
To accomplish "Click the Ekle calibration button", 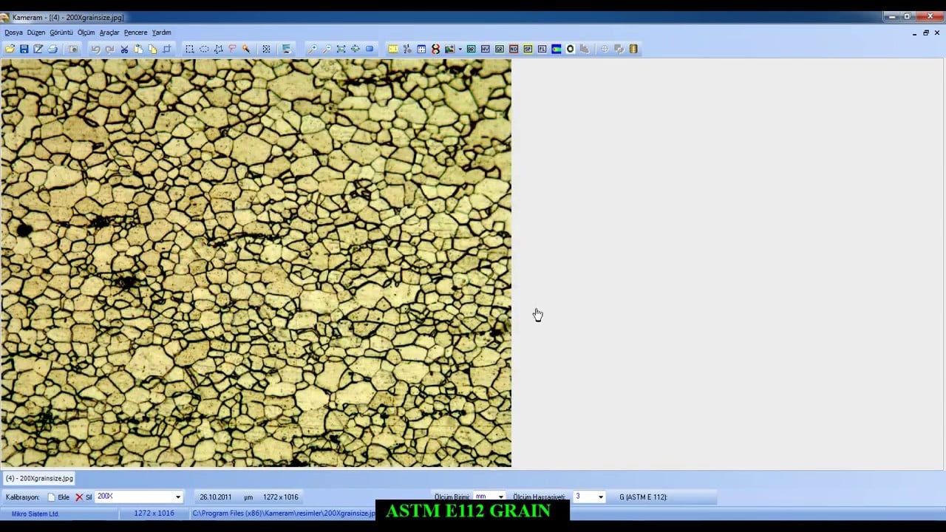I will click(58, 497).
